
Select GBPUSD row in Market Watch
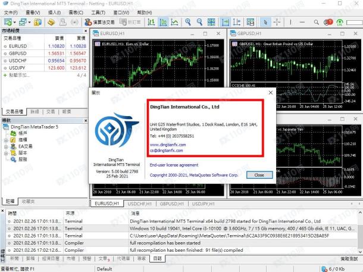[x=45, y=53]
